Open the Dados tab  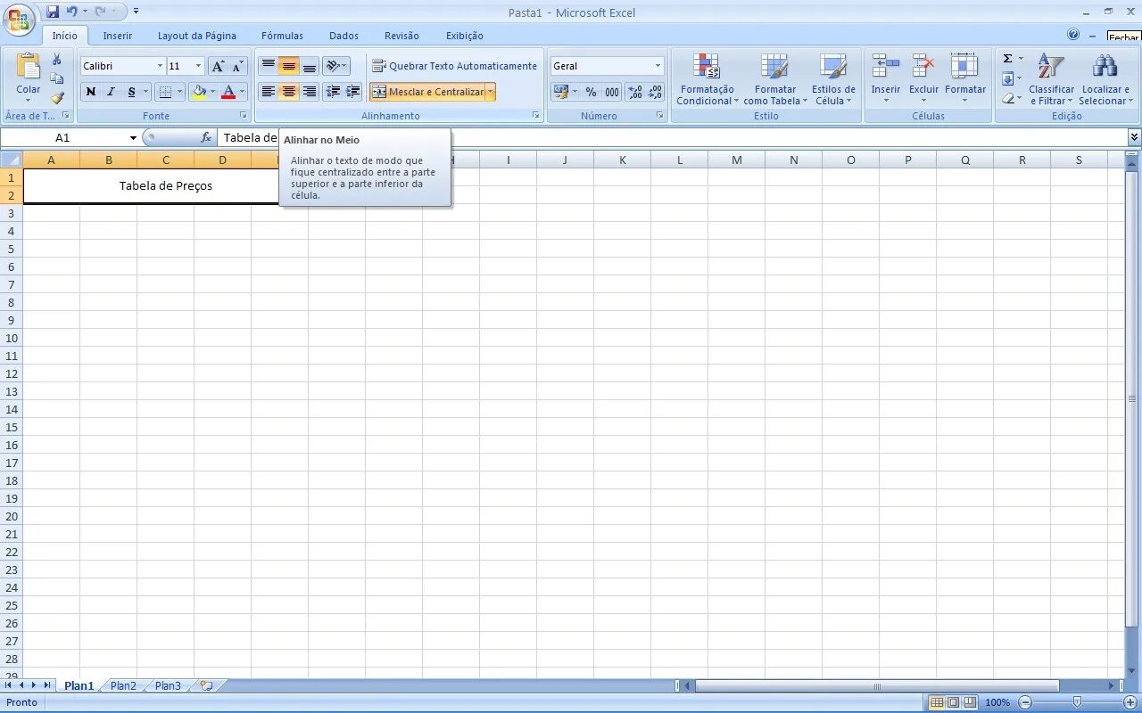coord(343,36)
